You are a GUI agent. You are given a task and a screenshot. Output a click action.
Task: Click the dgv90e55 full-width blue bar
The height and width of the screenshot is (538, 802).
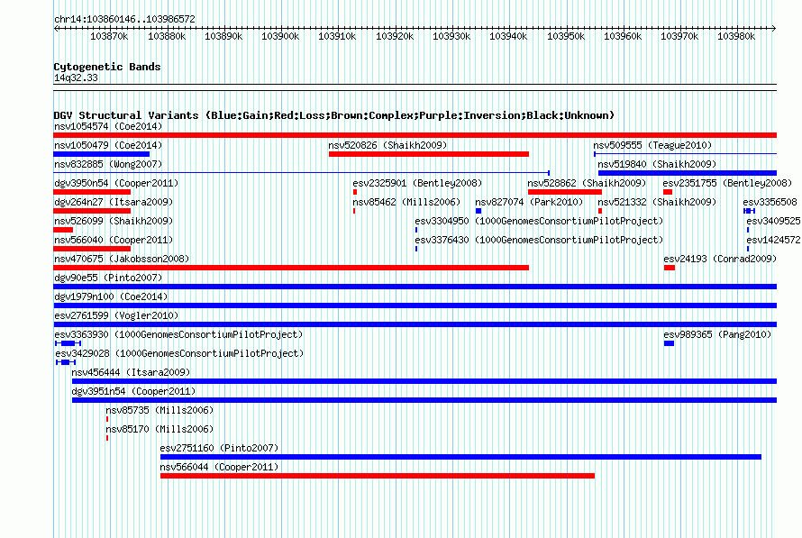(415, 287)
